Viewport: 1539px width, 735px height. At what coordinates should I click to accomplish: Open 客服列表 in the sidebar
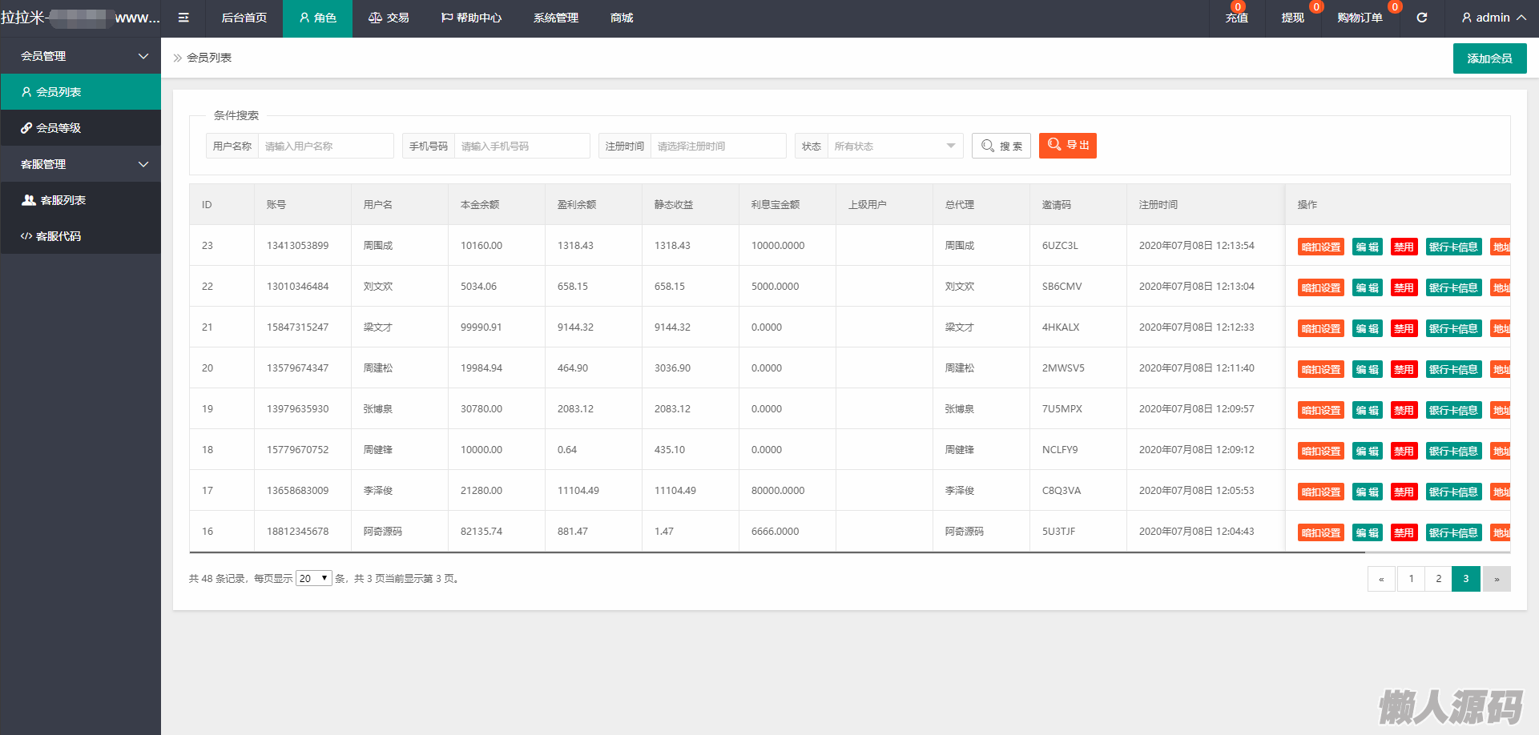62,200
